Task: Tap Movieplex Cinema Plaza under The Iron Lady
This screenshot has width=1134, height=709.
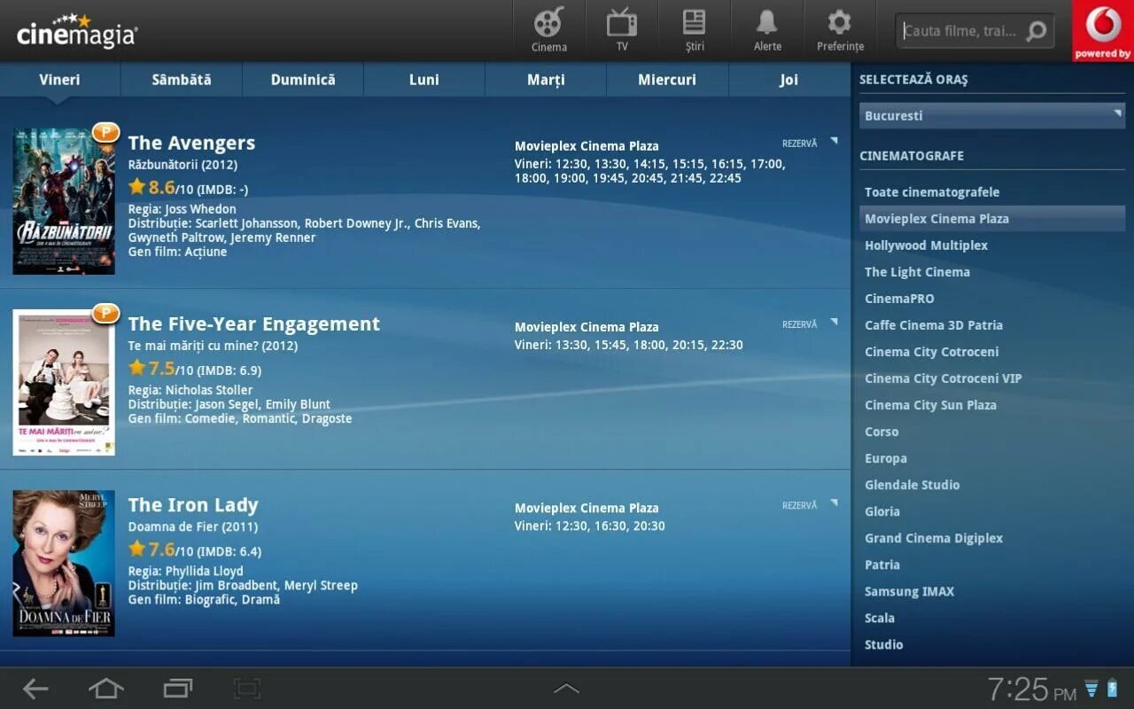Action: pyautogui.click(x=586, y=508)
